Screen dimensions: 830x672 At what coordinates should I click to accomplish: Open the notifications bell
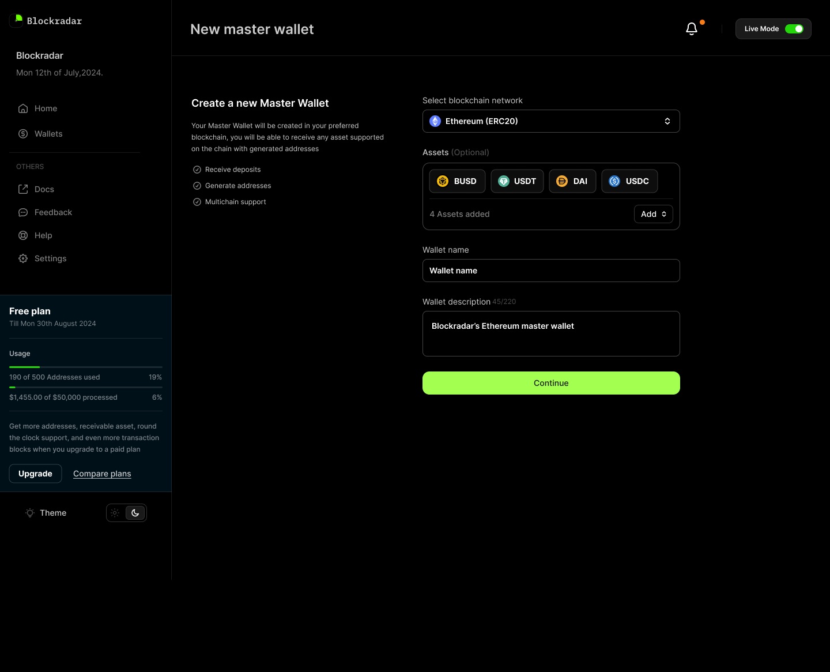pyautogui.click(x=692, y=29)
